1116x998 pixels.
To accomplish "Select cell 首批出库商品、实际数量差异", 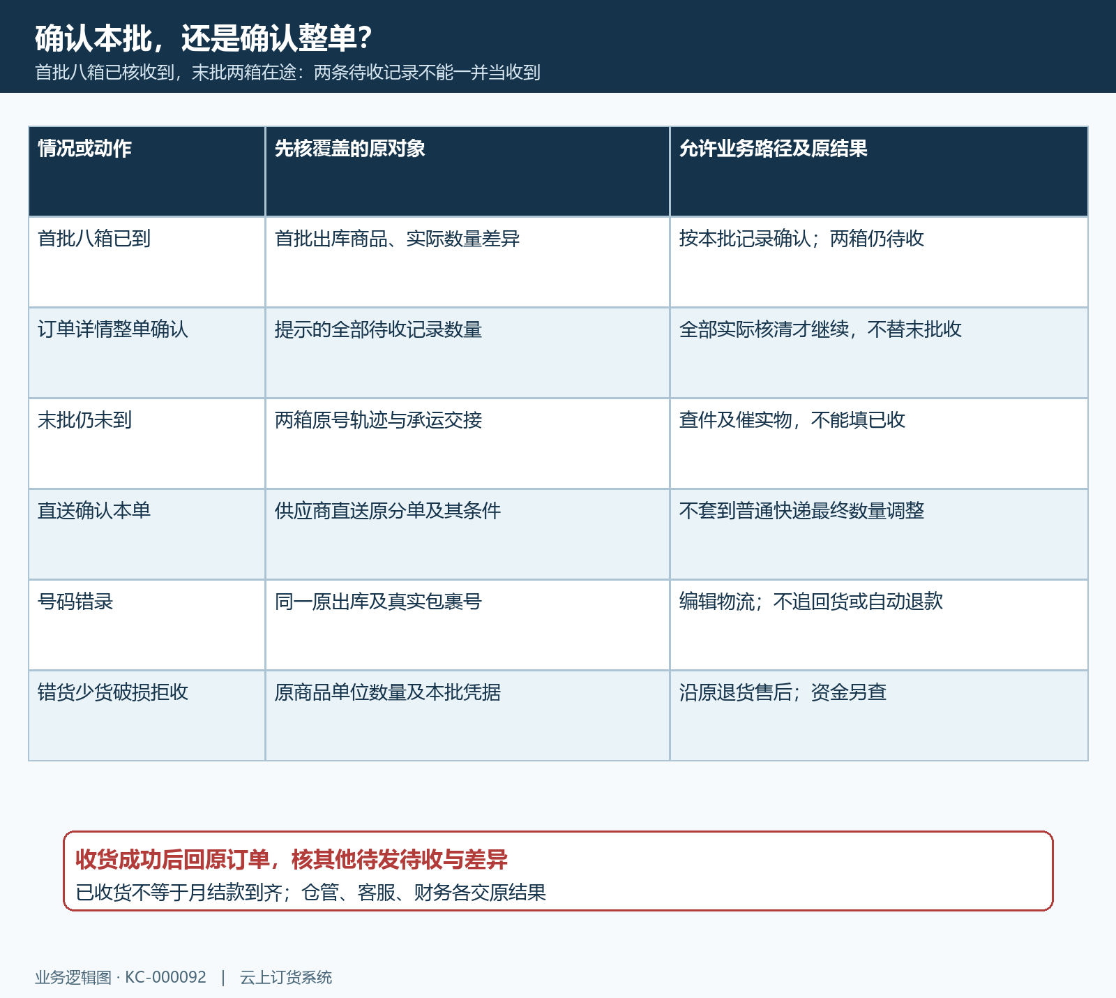I will (x=467, y=262).
